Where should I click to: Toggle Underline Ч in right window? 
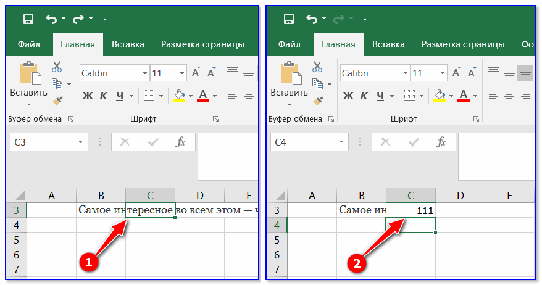[380, 96]
